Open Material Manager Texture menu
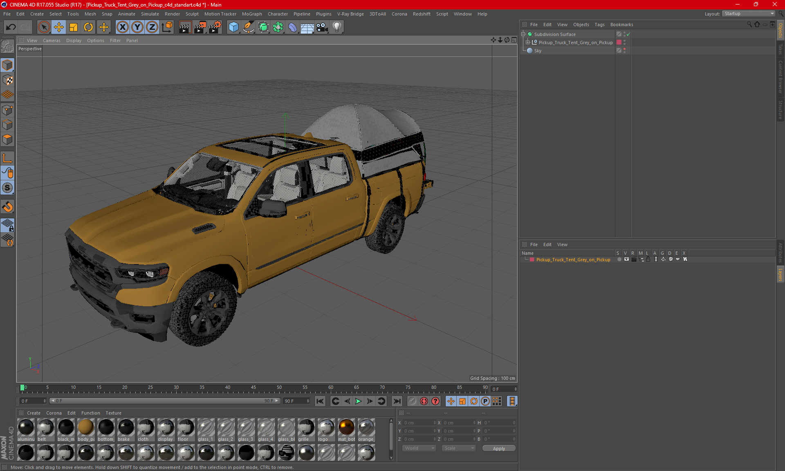Screen dimensions: 785x471 pos(113,413)
